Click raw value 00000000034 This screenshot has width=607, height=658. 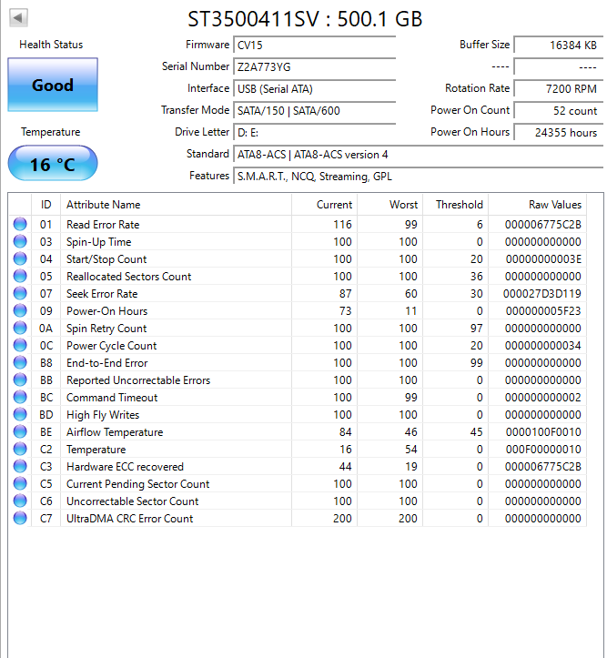542,346
